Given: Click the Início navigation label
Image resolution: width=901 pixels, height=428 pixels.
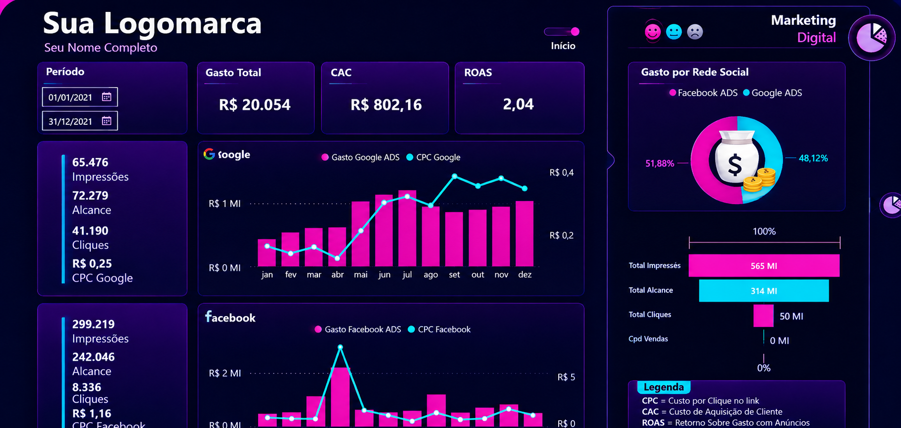Looking at the screenshot, I should (x=563, y=46).
